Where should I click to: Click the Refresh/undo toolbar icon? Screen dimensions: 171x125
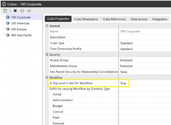point(22,11)
